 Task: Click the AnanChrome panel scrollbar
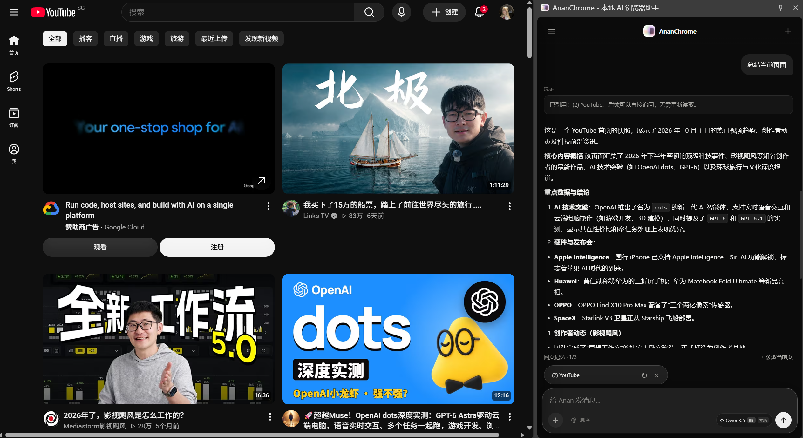800,235
